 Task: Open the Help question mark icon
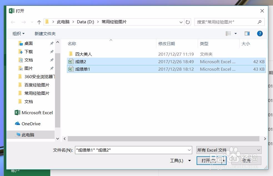[x=260, y=34]
